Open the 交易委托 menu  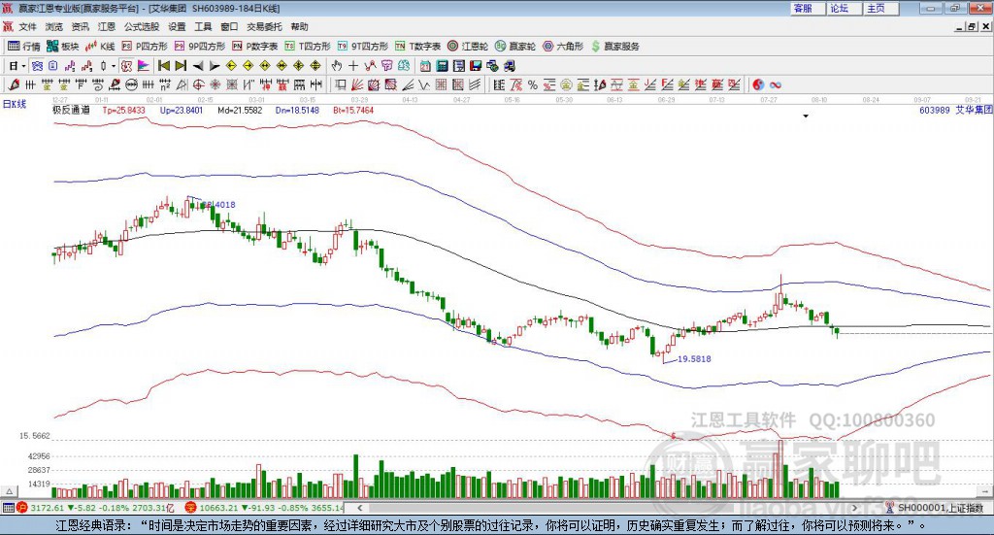coord(264,26)
